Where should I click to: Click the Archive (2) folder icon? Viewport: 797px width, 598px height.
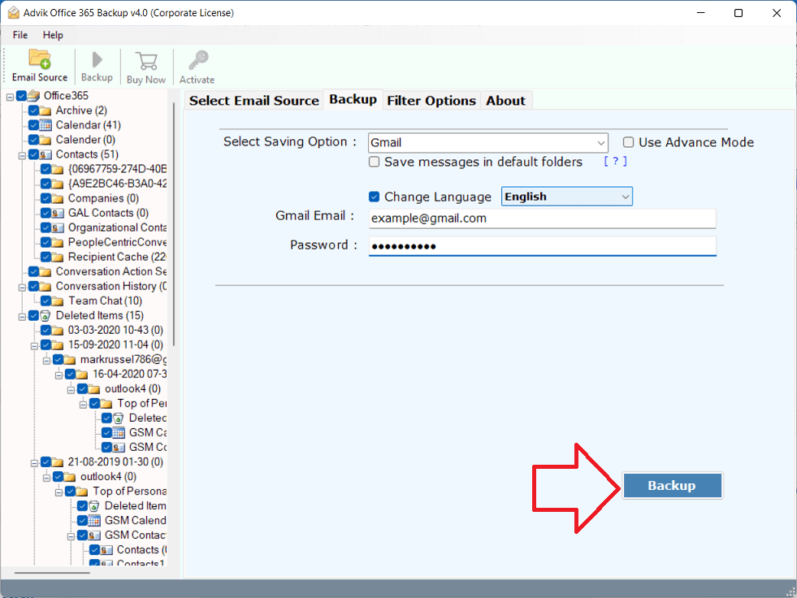(x=45, y=110)
